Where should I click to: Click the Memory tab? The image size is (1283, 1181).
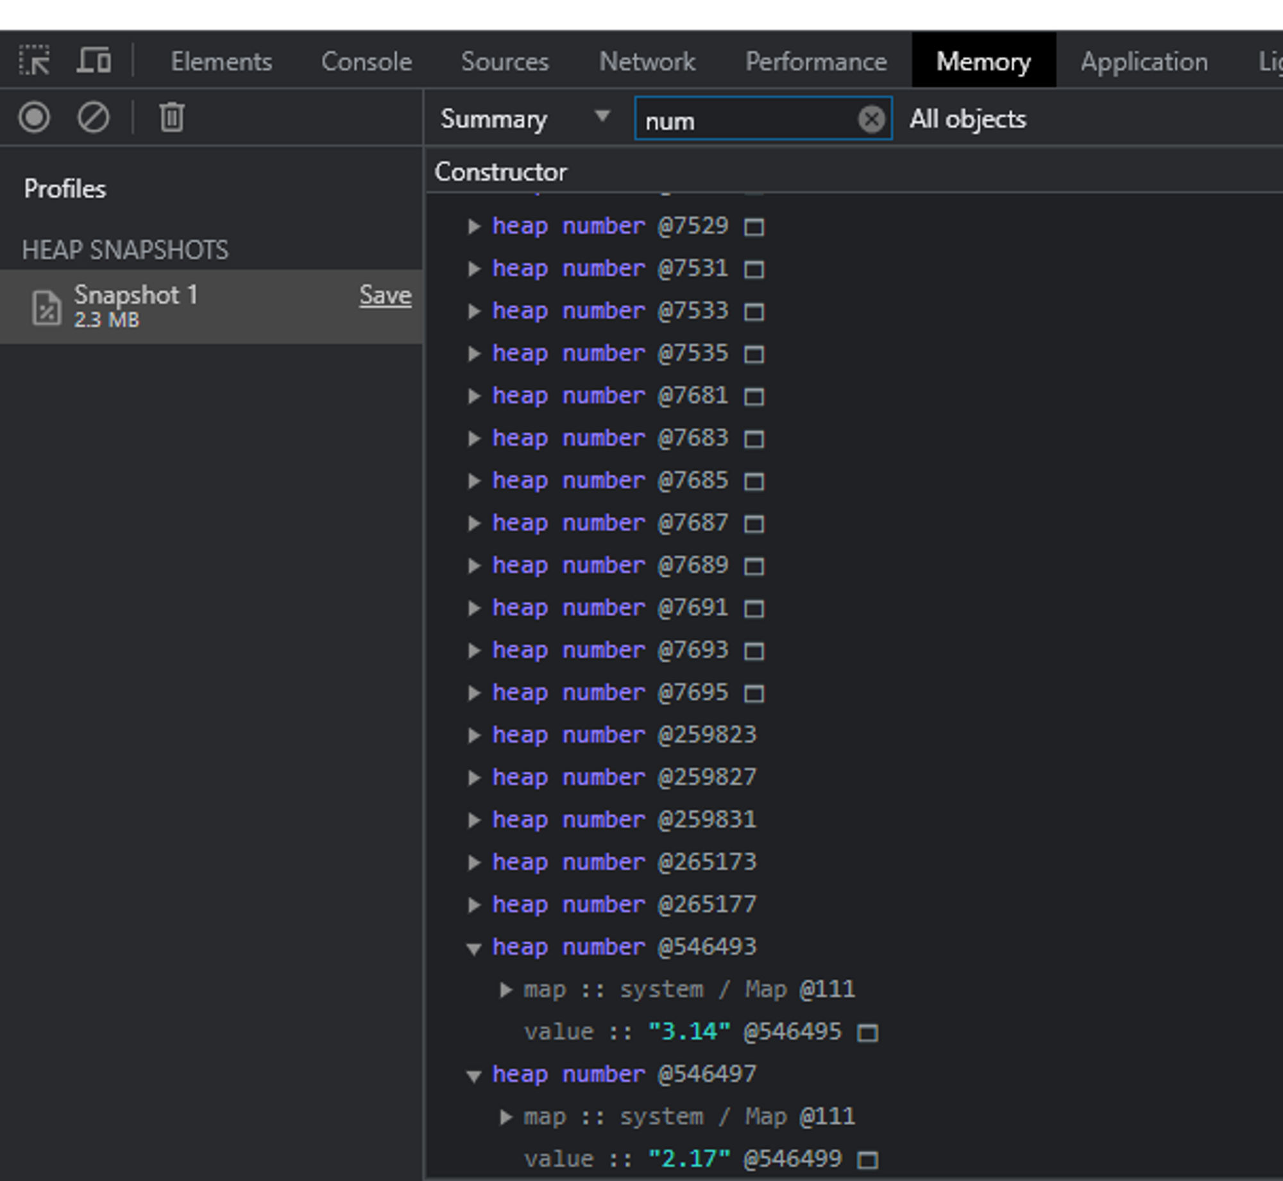click(983, 62)
